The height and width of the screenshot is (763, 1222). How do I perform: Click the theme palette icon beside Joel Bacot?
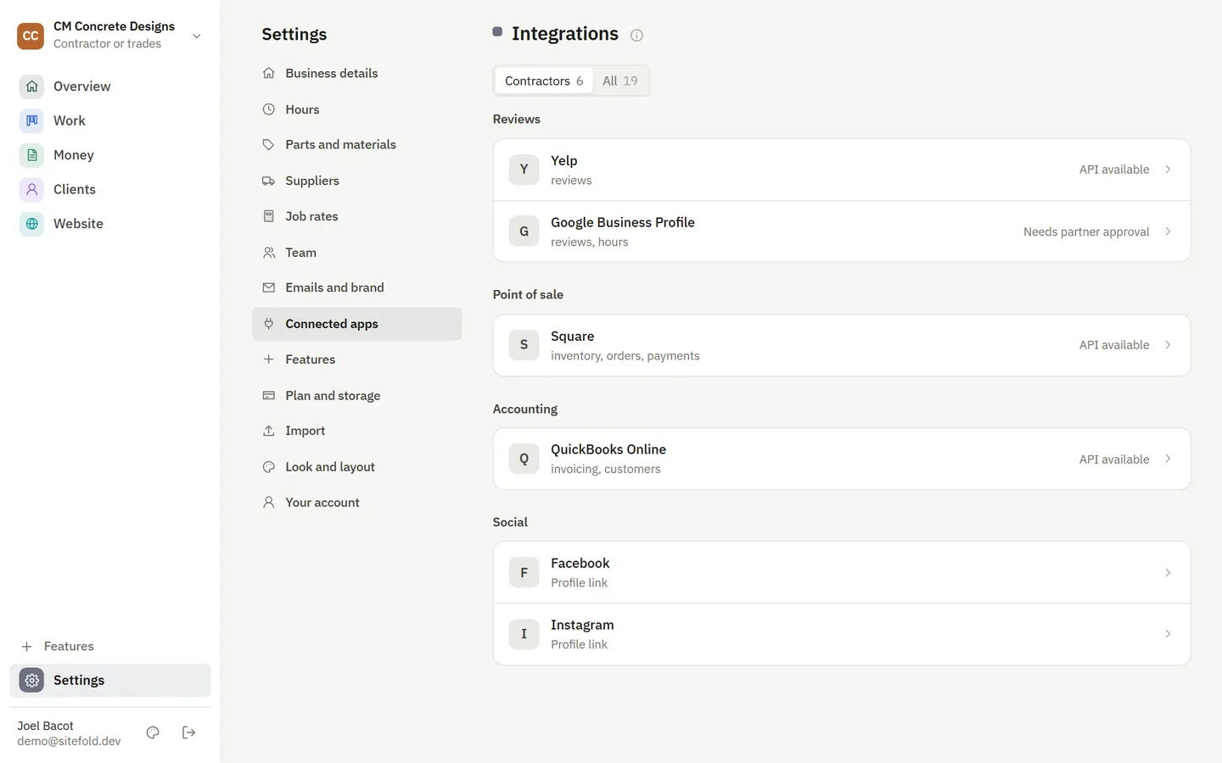click(x=153, y=732)
